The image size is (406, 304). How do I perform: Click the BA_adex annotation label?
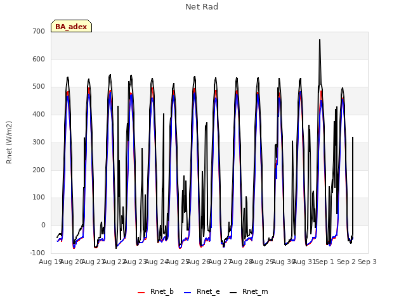71,26
